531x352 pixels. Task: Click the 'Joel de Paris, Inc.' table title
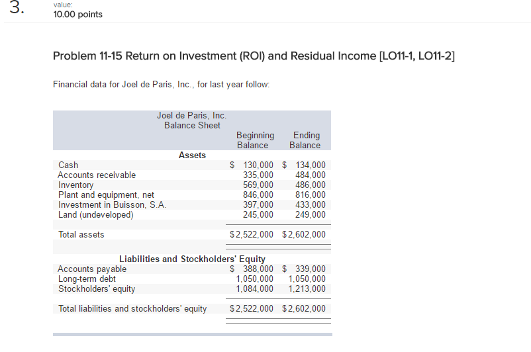coord(191,116)
